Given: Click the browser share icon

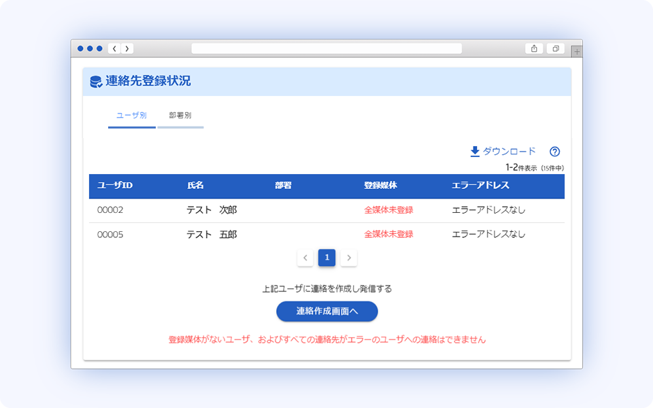Looking at the screenshot, I should point(533,48).
